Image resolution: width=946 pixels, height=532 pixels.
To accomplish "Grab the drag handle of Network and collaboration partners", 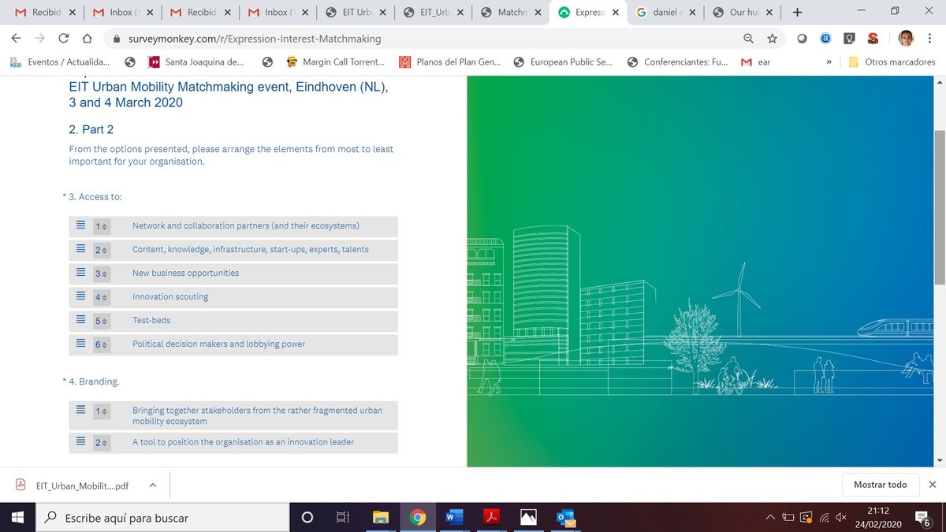I will point(80,225).
